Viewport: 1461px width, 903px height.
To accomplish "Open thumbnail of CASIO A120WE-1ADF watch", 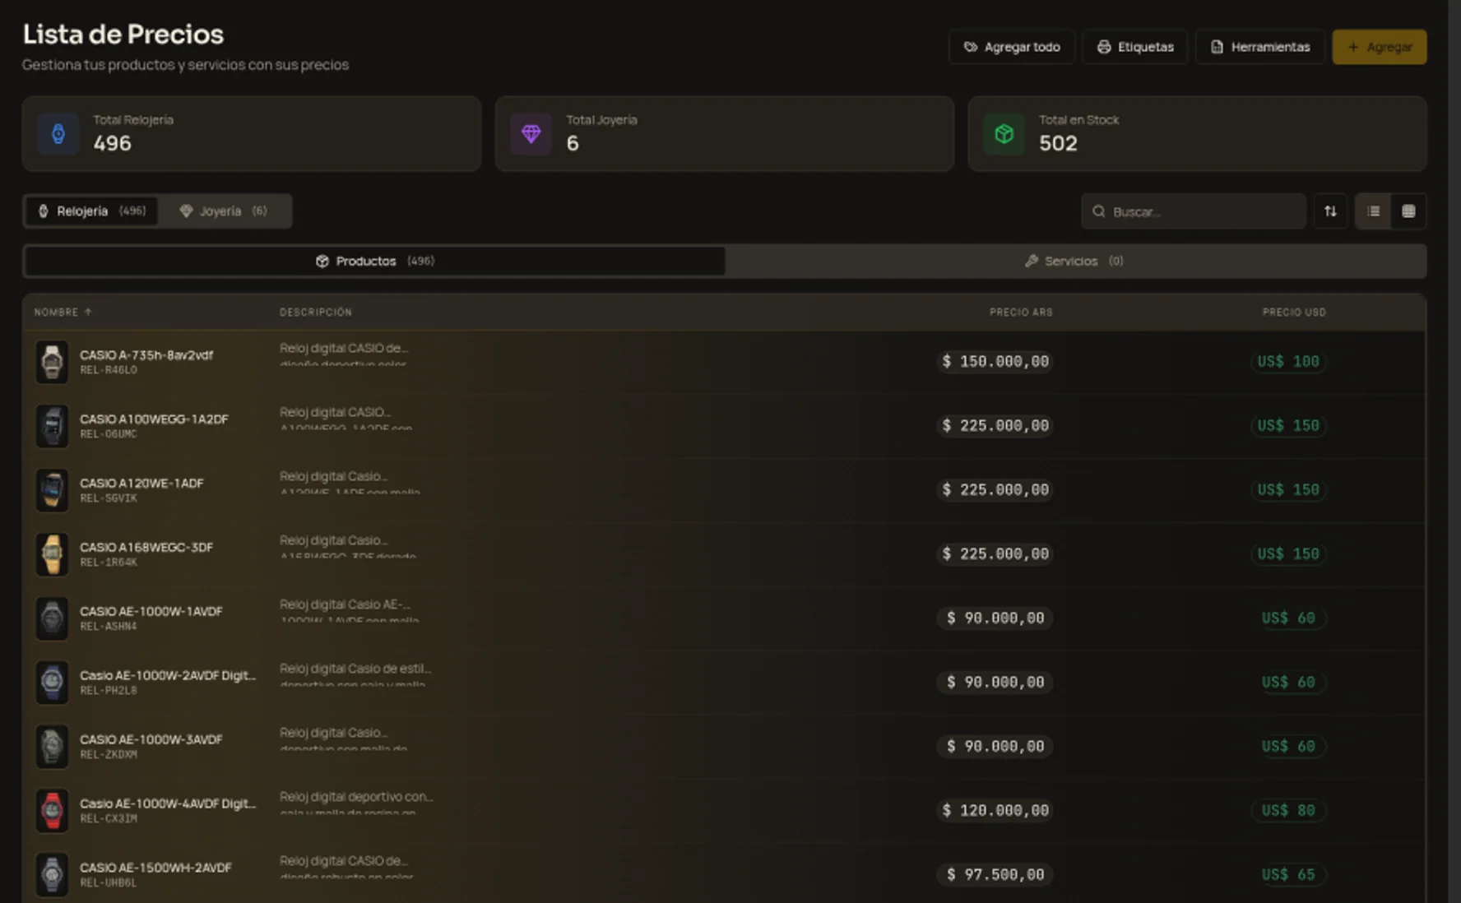I will click(x=52, y=490).
